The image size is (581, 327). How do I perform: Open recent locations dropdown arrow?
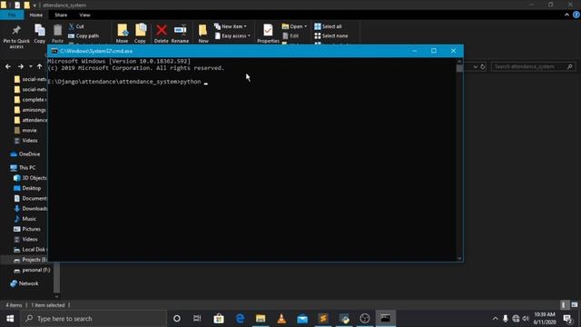click(31, 66)
